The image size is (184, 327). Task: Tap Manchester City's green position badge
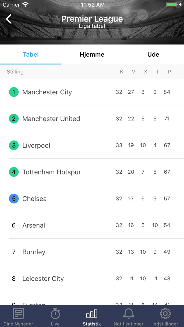[14, 92]
